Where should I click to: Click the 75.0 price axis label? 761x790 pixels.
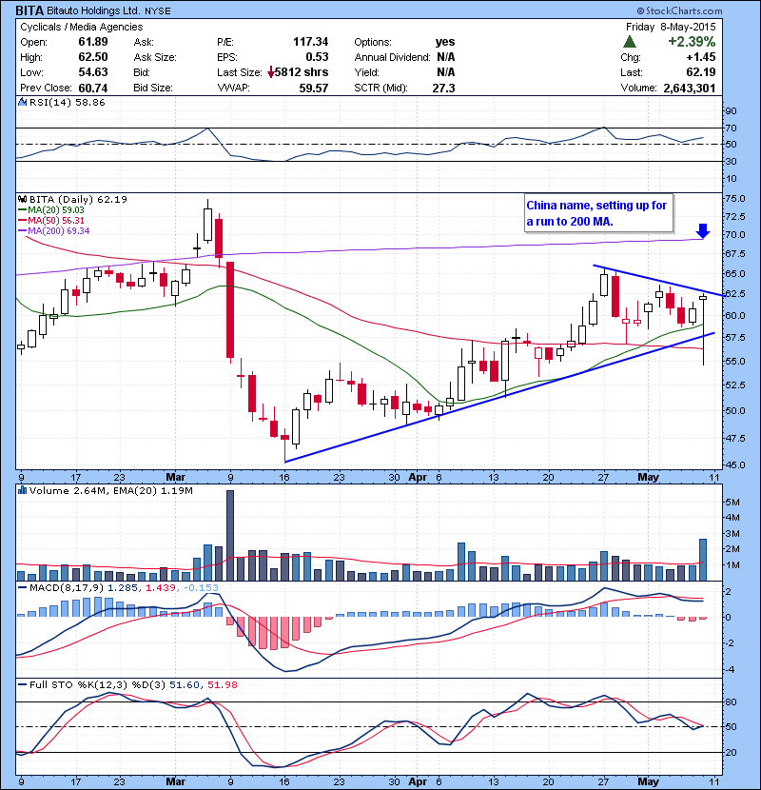coord(734,199)
